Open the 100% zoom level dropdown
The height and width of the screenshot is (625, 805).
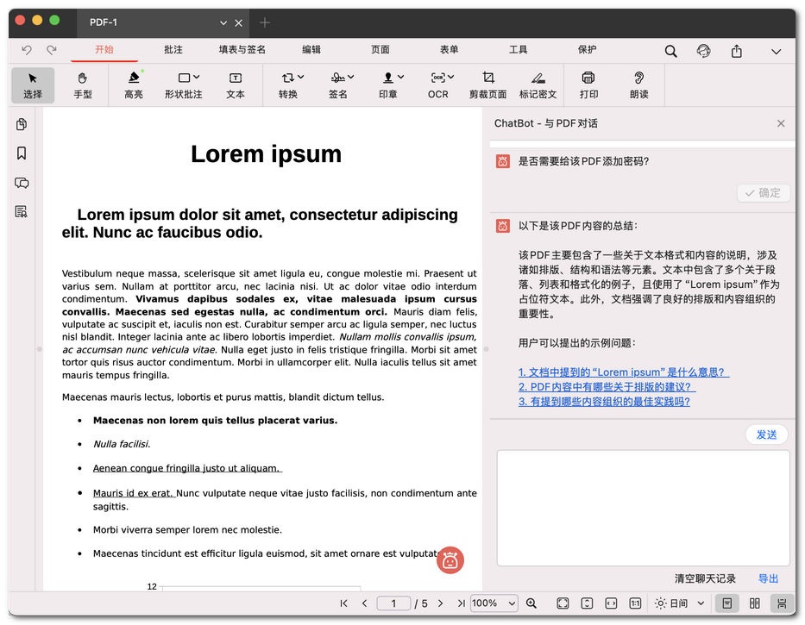494,603
